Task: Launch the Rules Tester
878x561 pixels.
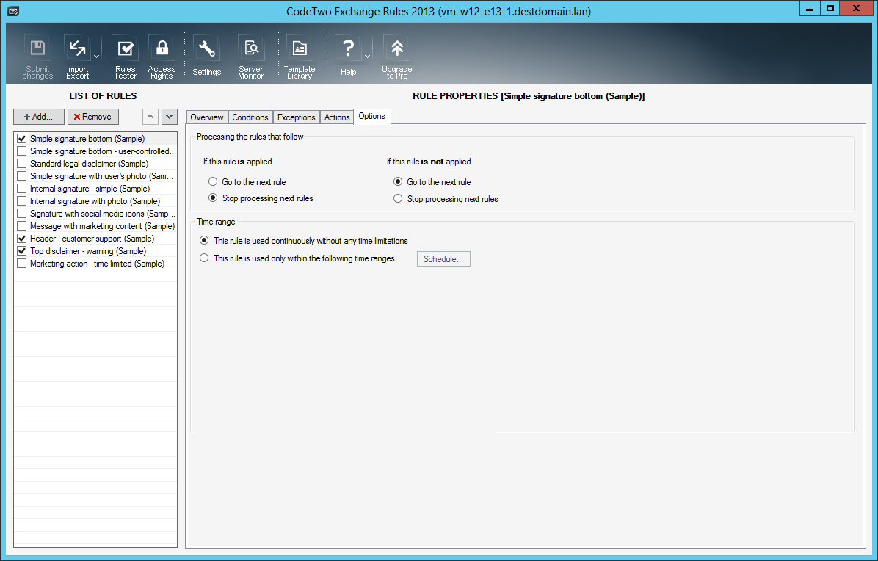Action: coord(126,57)
